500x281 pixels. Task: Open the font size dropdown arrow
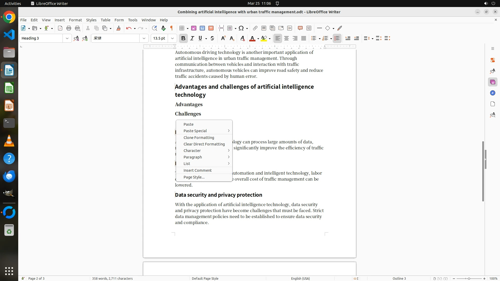tap(172, 38)
